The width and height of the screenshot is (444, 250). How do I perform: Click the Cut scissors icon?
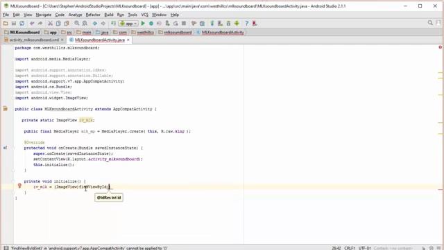tap(50, 24)
